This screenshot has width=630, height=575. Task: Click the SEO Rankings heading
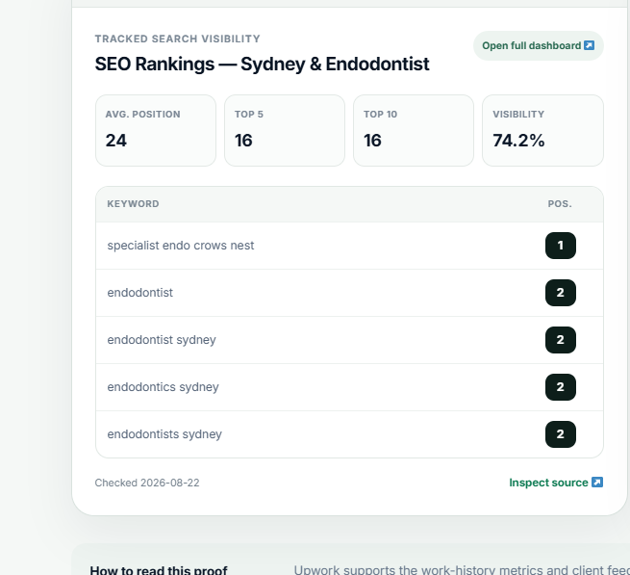tap(262, 64)
